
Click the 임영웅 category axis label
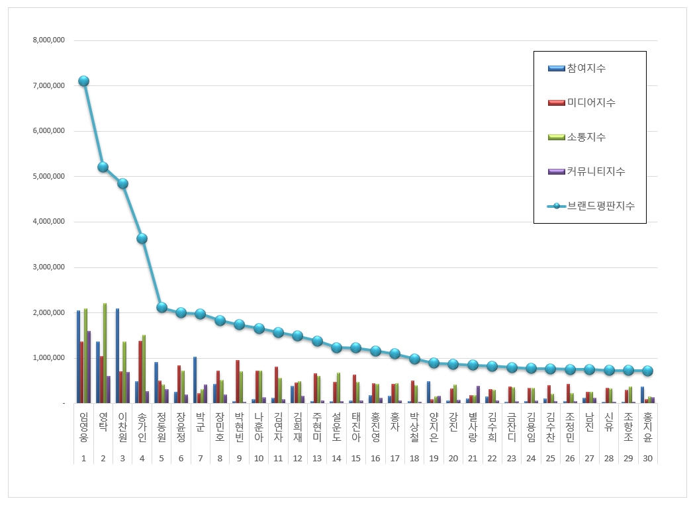[84, 428]
